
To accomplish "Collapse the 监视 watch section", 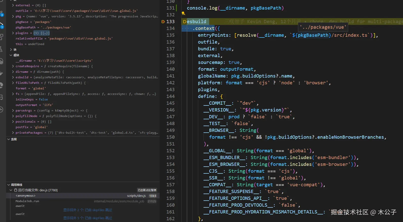I will click(9, 139).
